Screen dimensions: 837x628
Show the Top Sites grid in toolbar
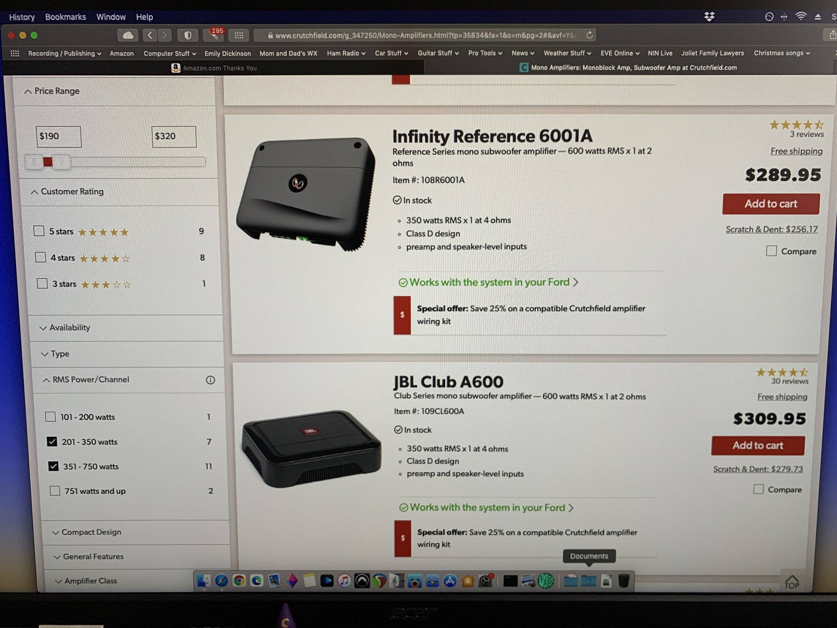point(239,35)
